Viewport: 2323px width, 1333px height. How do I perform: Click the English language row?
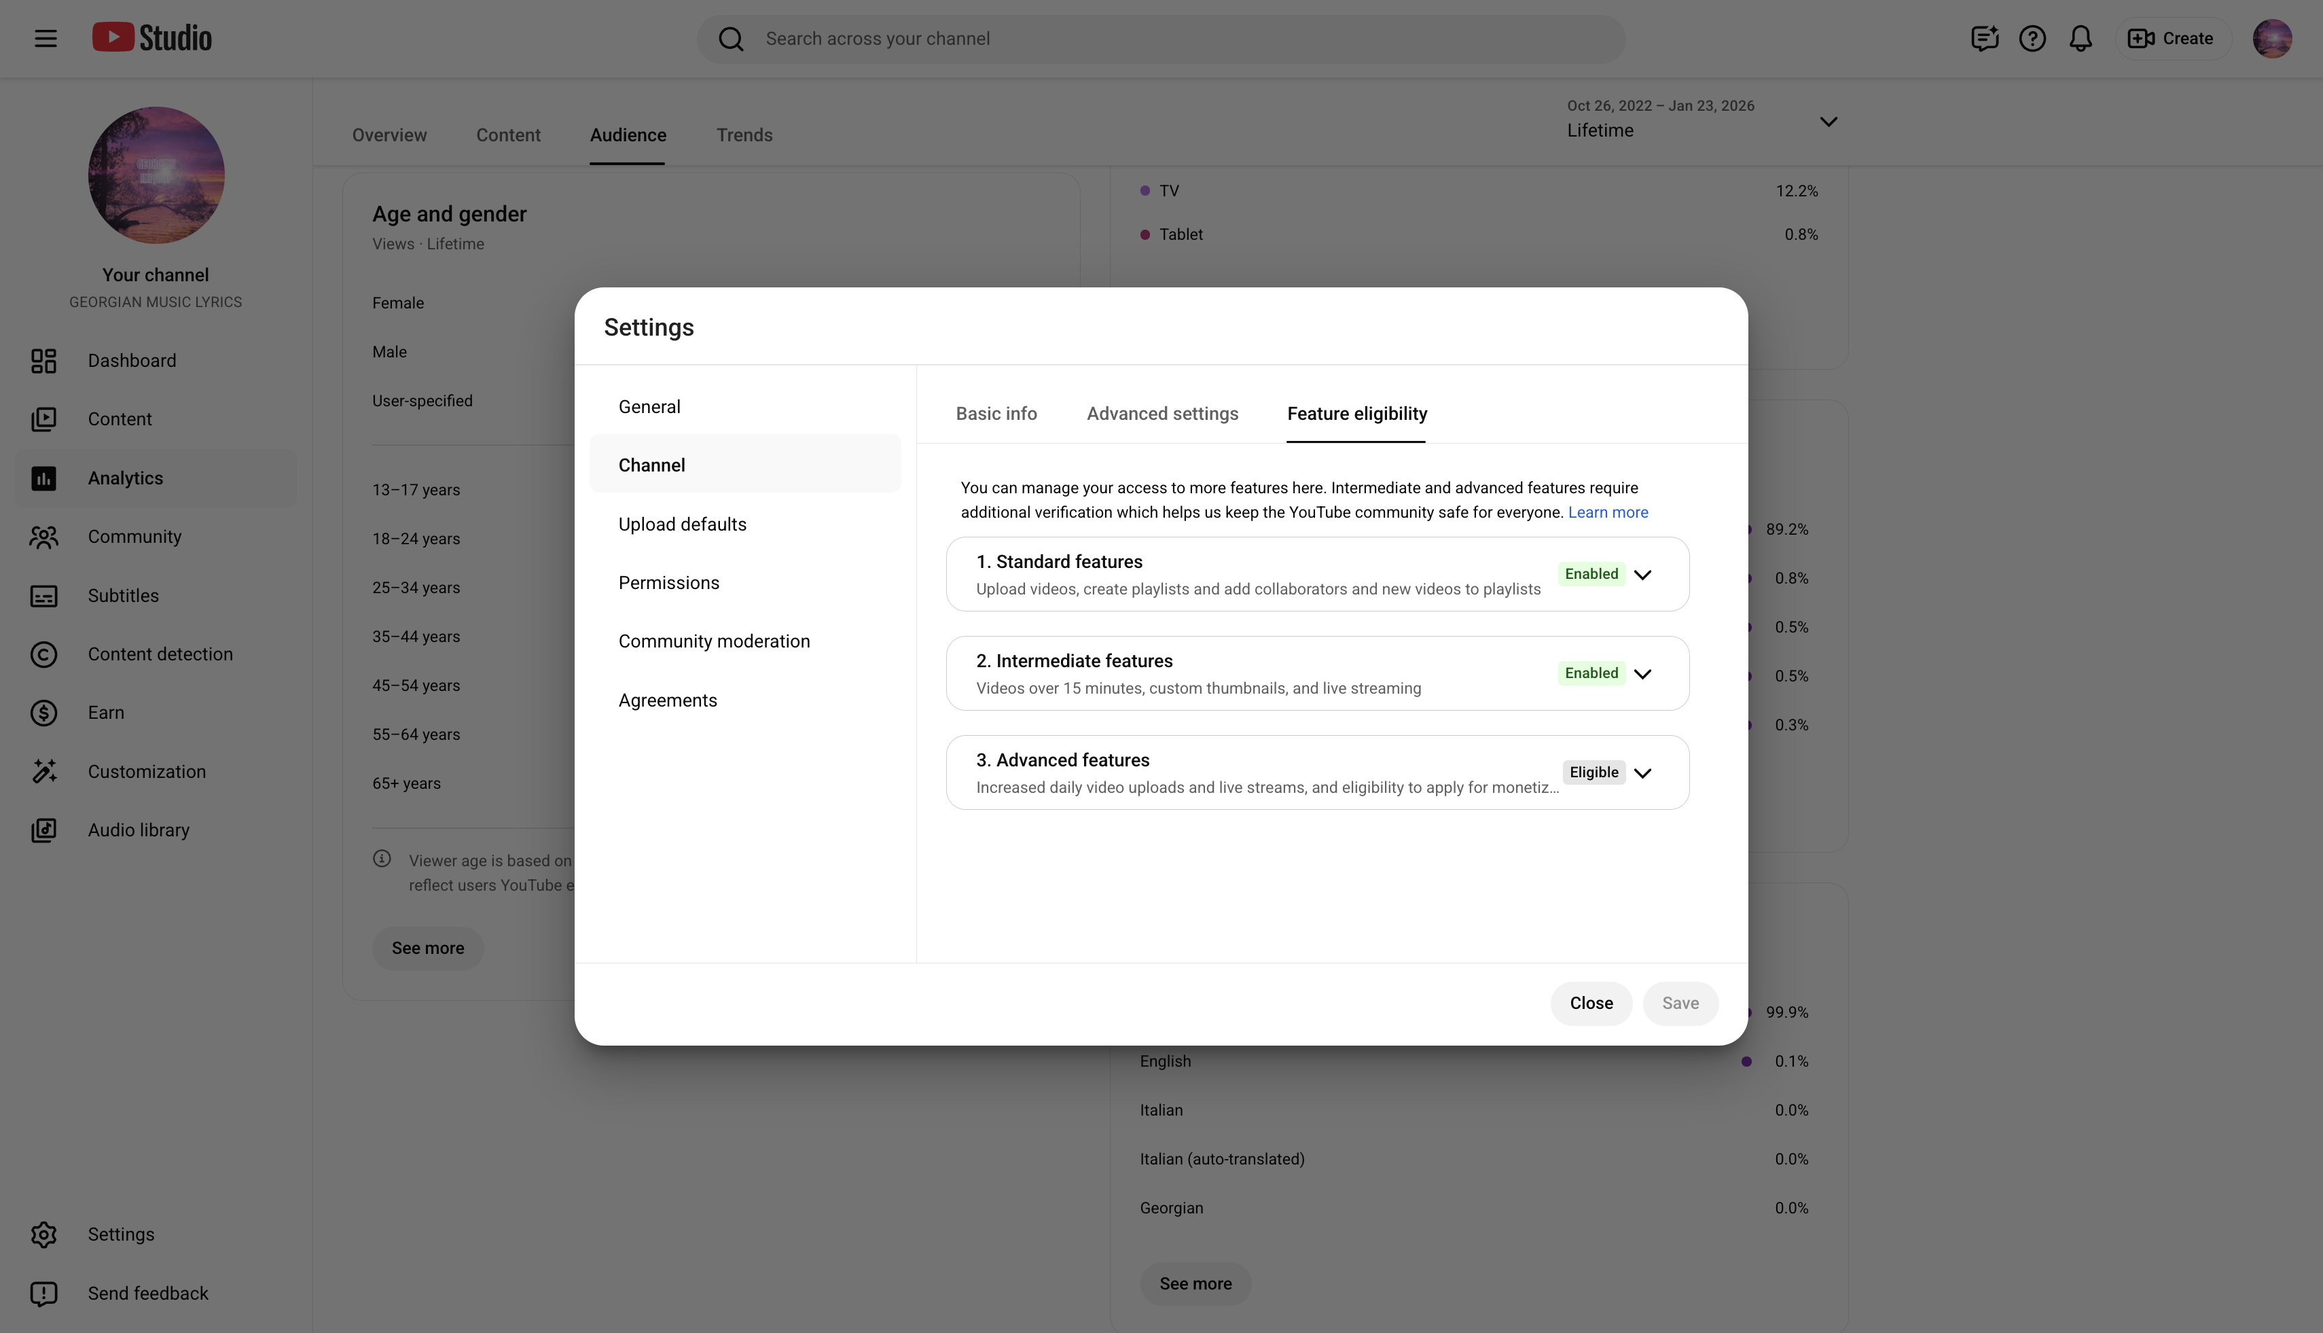coord(1474,1061)
